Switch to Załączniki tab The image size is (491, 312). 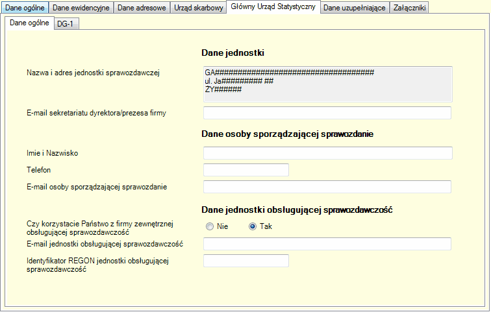tap(410, 8)
